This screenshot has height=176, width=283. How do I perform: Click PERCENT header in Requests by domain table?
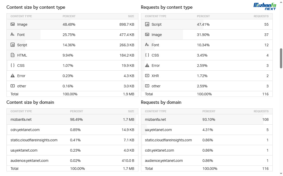(209, 111)
